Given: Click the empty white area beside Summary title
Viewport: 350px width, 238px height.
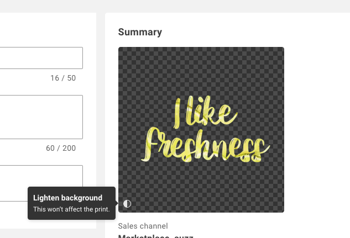Looking at the screenshot, I should (x=249, y=32).
